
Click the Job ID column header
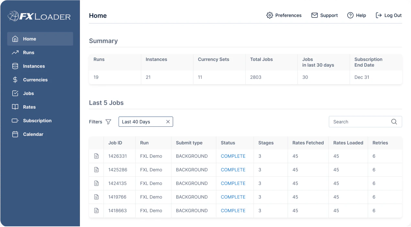tap(115, 143)
